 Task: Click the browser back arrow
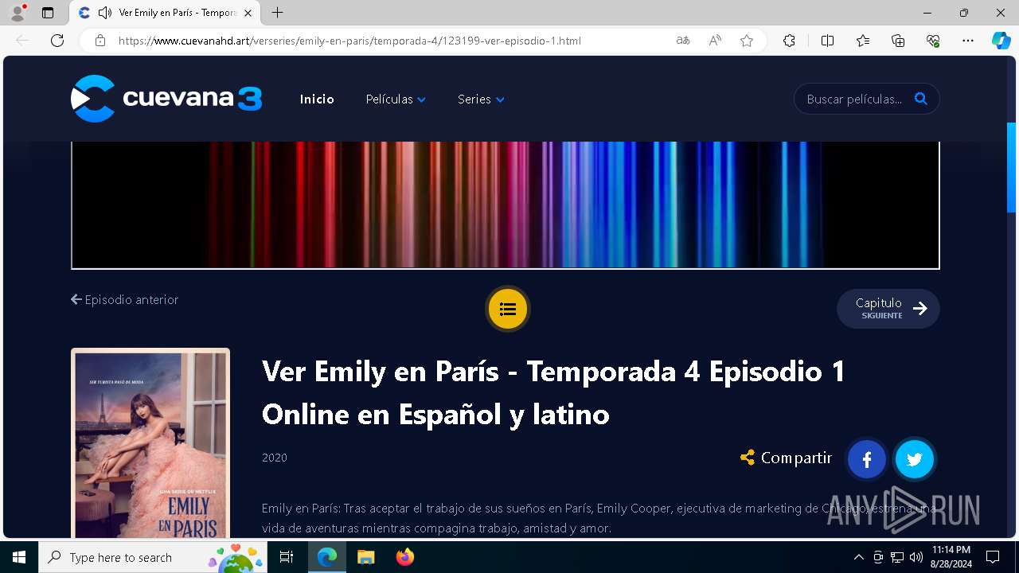tap(22, 41)
